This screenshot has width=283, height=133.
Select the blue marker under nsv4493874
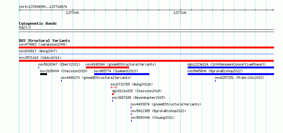[x=131, y=107]
